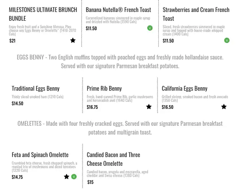244x192 pixels.
Task: Click the vegetarian badge on Strawberries and Cream French Toast
Action: (227, 40)
